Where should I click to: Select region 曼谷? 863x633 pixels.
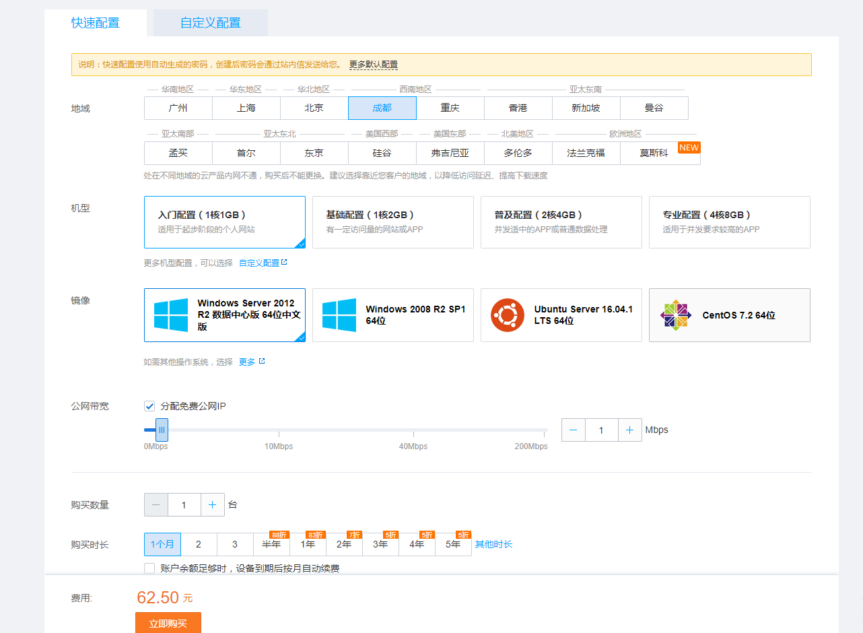tap(654, 108)
